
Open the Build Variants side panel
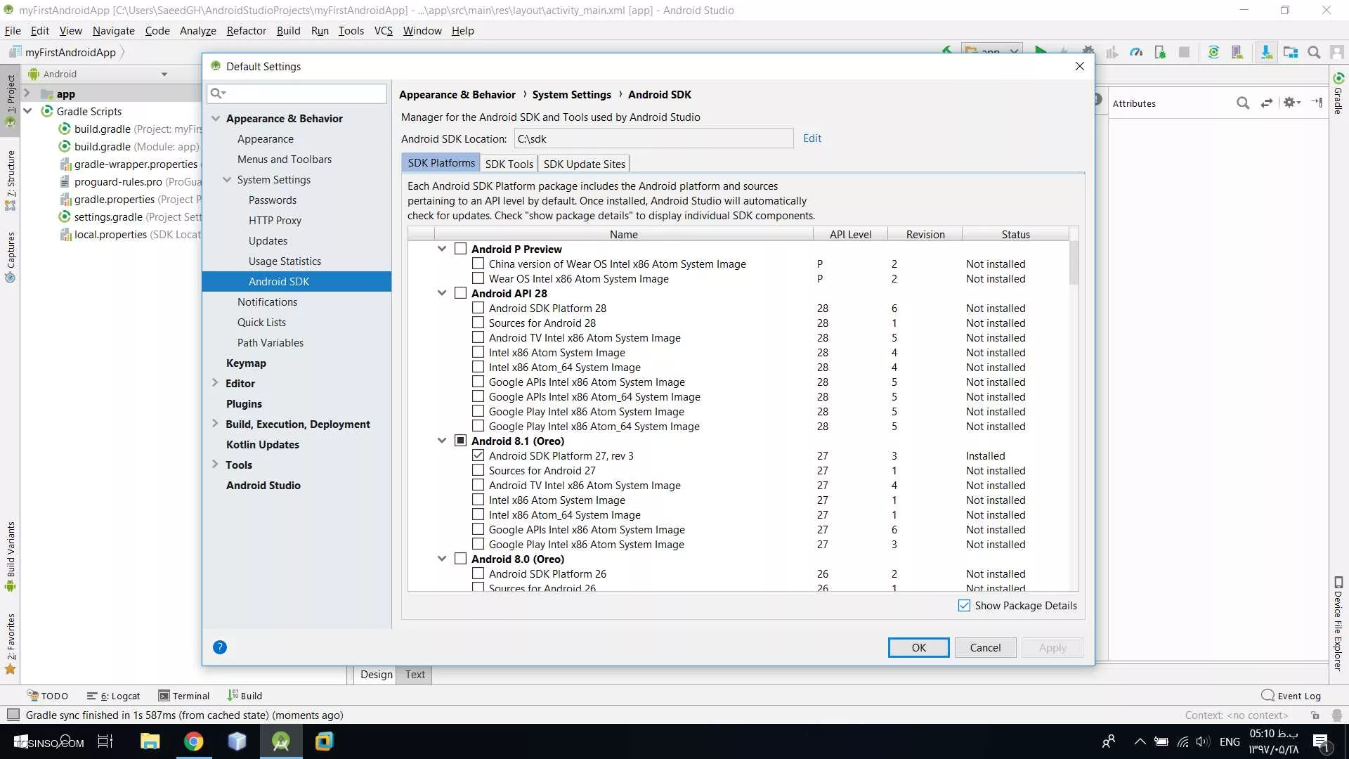(11, 557)
